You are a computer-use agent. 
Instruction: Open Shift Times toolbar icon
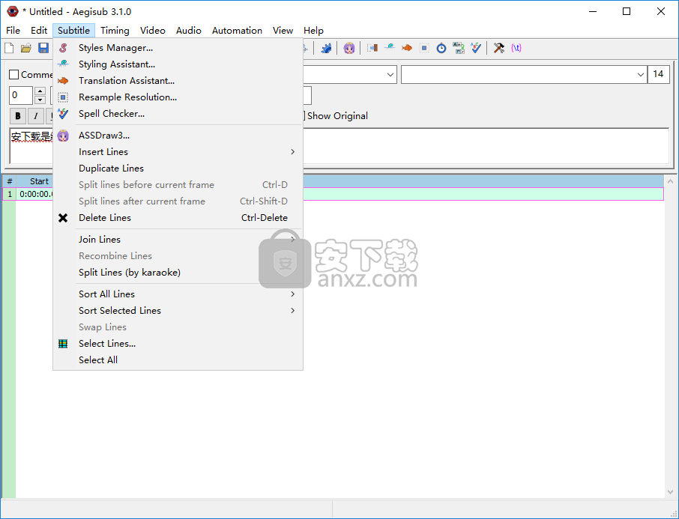click(x=372, y=48)
